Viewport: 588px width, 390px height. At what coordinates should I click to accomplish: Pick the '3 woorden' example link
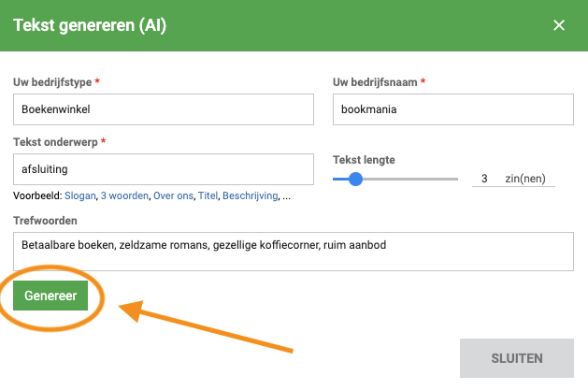point(124,196)
